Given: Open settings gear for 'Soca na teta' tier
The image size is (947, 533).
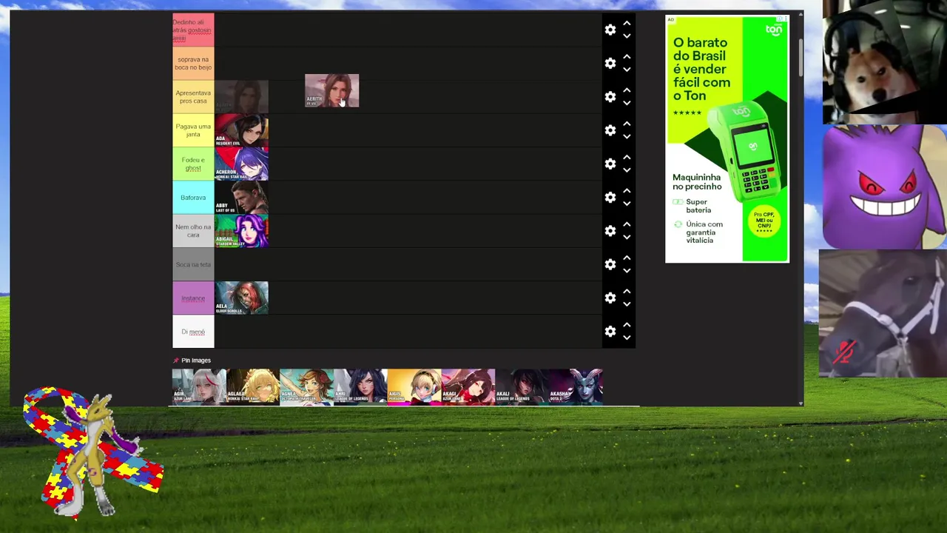Looking at the screenshot, I should [x=610, y=264].
